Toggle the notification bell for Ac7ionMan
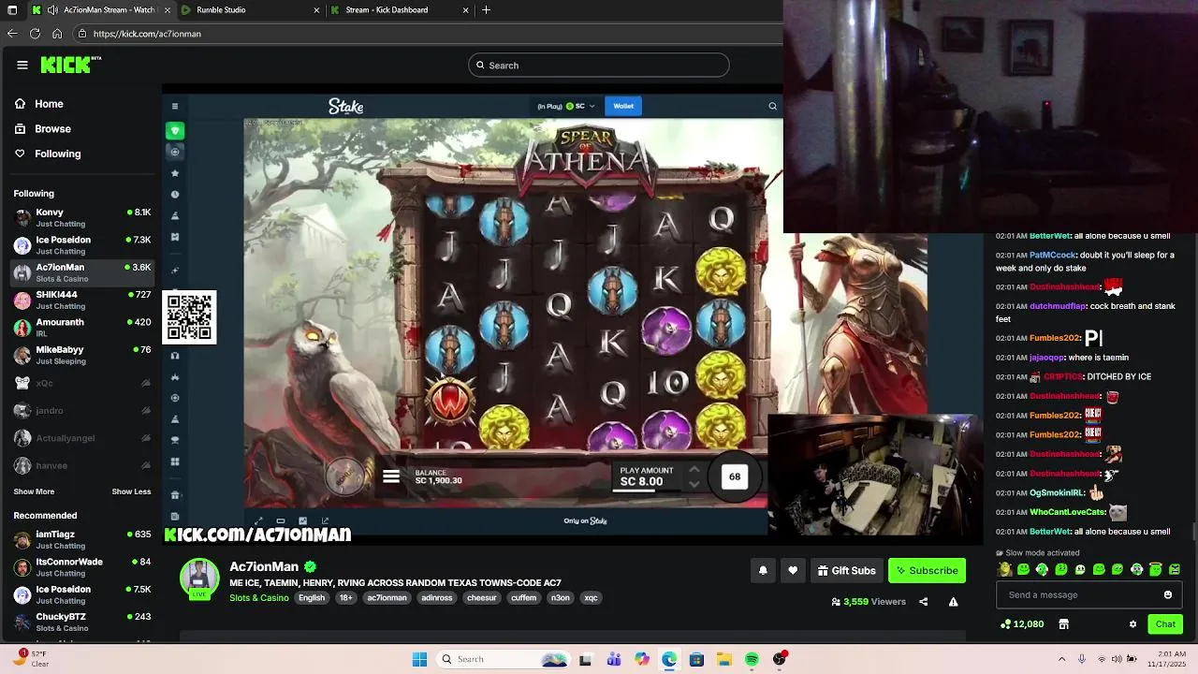This screenshot has width=1198, height=674. [763, 570]
